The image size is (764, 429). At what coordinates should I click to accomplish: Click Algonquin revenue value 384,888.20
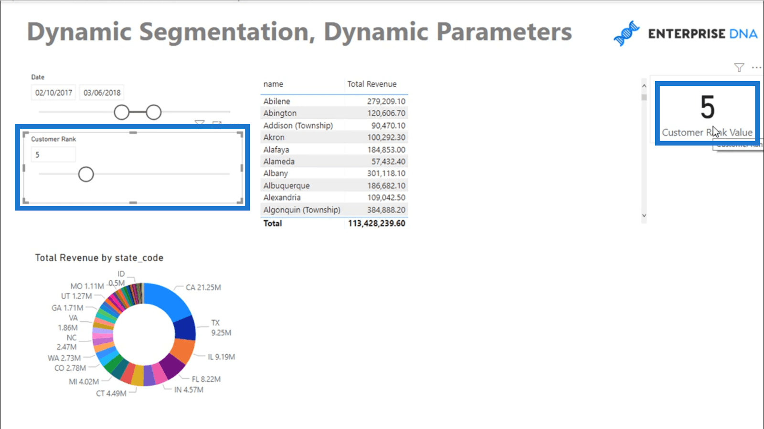click(x=386, y=210)
